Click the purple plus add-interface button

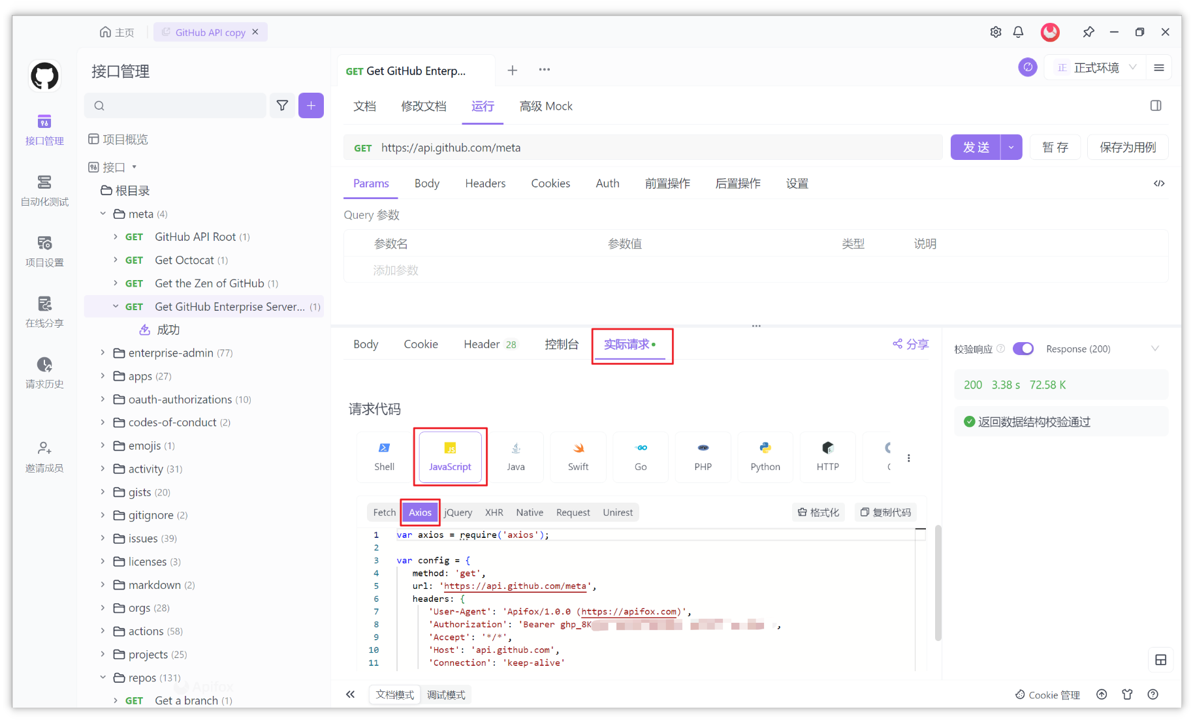pos(311,106)
